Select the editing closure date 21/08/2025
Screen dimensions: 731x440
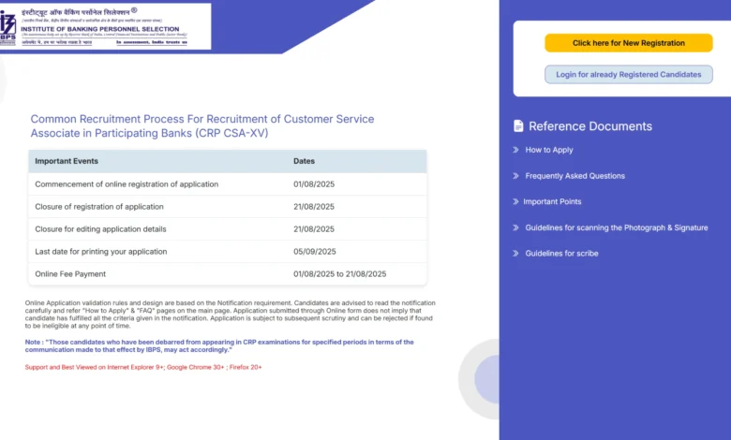(x=314, y=229)
